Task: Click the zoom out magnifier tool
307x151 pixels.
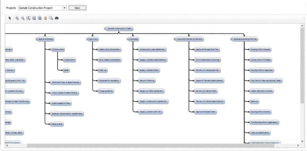Action: tap(23, 18)
